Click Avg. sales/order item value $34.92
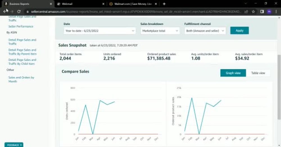Viewport: 281px width, 147px height. pos(242,59)
